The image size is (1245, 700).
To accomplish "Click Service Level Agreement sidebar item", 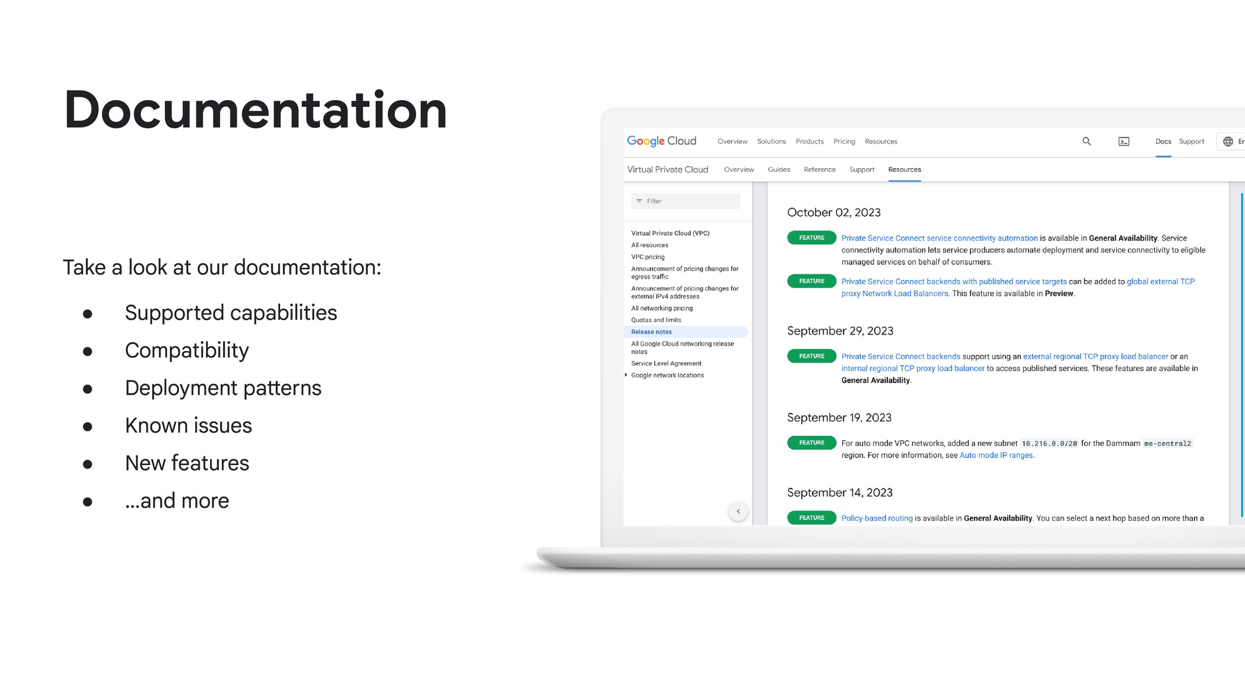I will [x=667, y=363].
